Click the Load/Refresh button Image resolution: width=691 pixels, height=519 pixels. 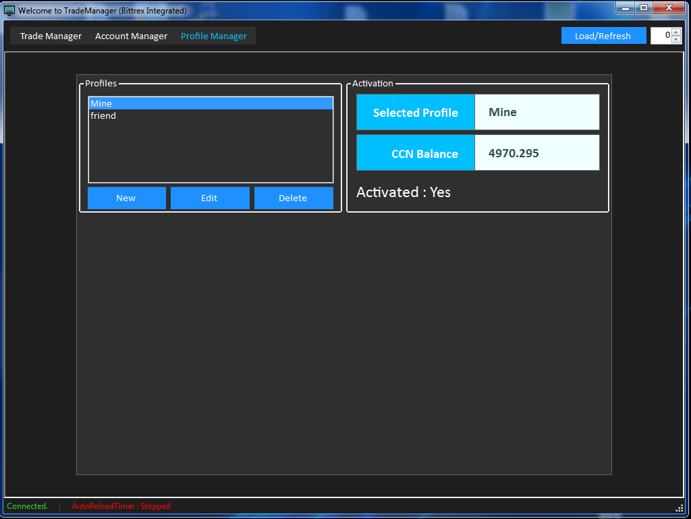[603, 36]
